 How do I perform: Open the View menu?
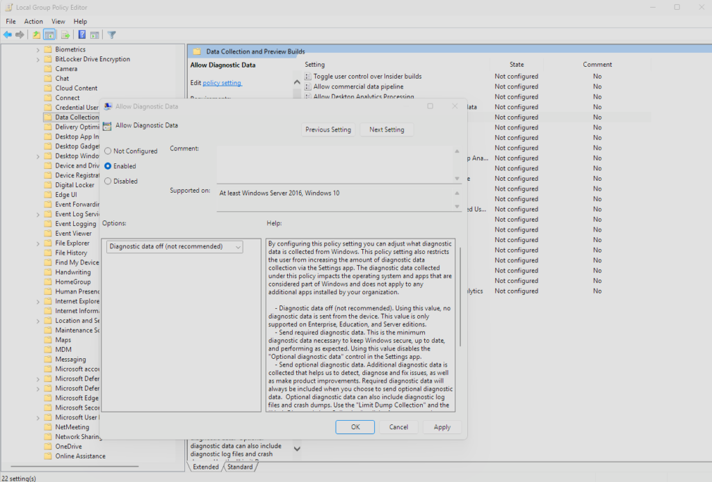pyautogui.click(x=58, y=22)
